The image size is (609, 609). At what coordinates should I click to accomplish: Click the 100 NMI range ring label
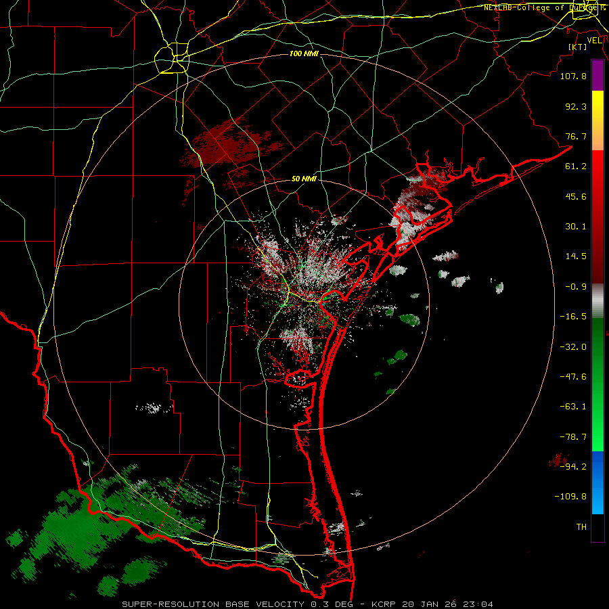(304, 53)
